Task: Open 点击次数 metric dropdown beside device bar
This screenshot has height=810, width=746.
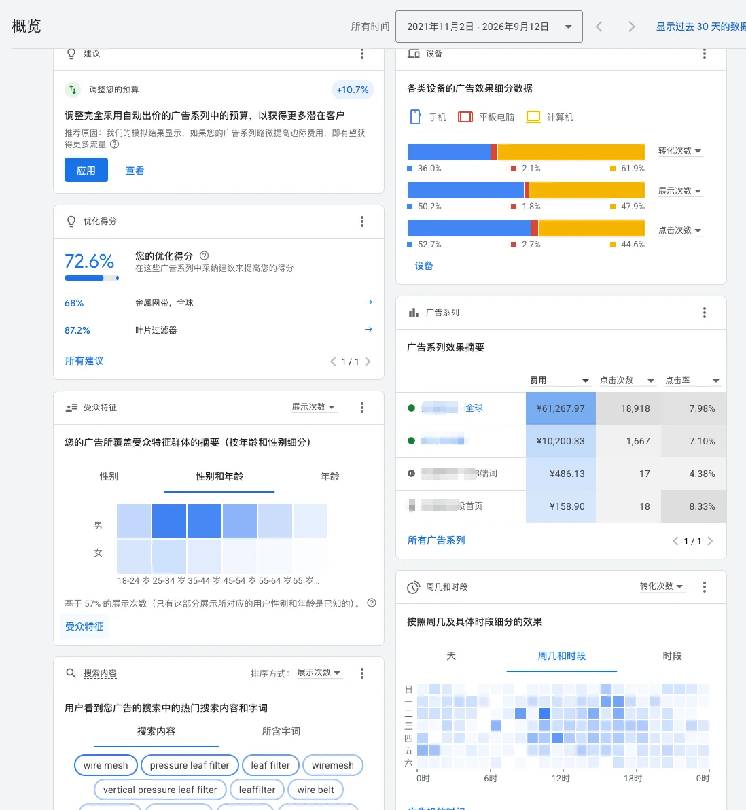Action: pos(679,230)
